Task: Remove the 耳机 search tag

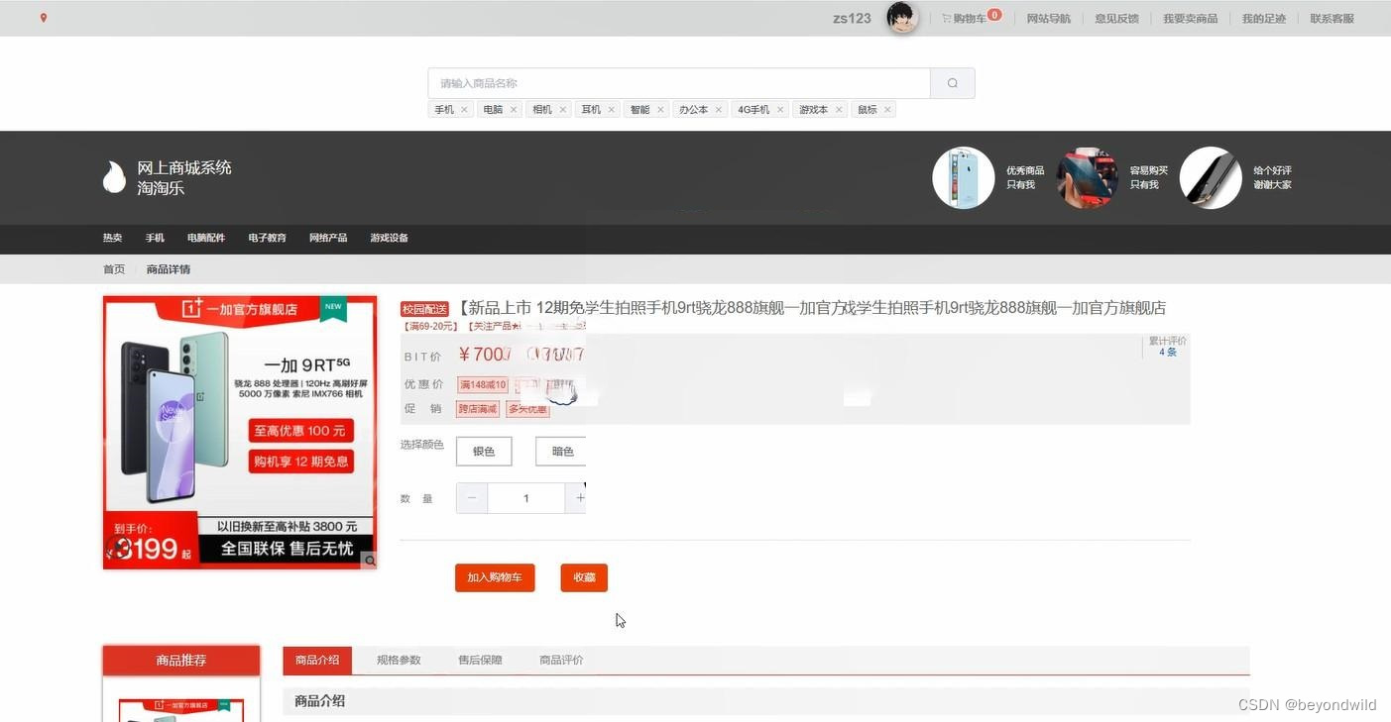Action: 612,110
